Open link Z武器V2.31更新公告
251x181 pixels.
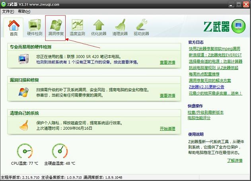(x=206, y=87)
